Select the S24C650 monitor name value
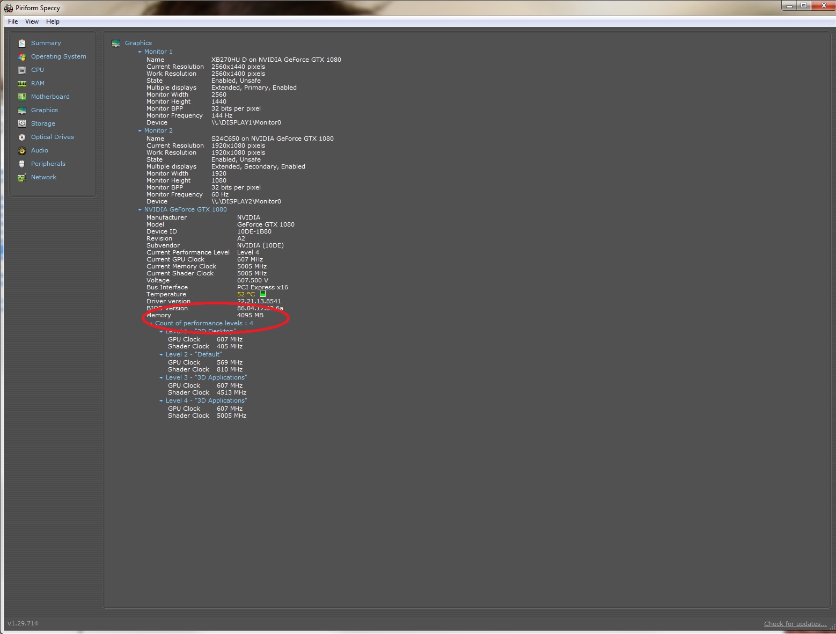Viewport: 836px width, 634px height. click(273, 139)
